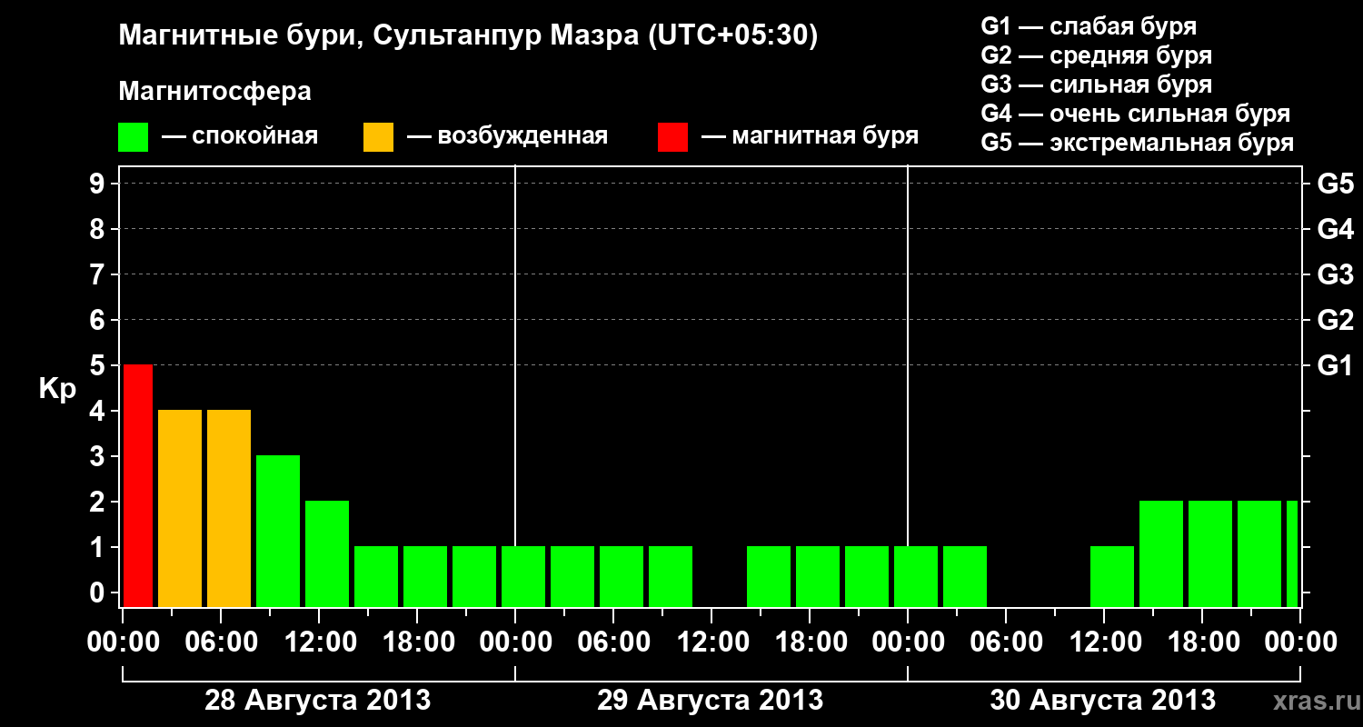
Task: Click the 'Kp' axis title
Action: tap(58, 389)
